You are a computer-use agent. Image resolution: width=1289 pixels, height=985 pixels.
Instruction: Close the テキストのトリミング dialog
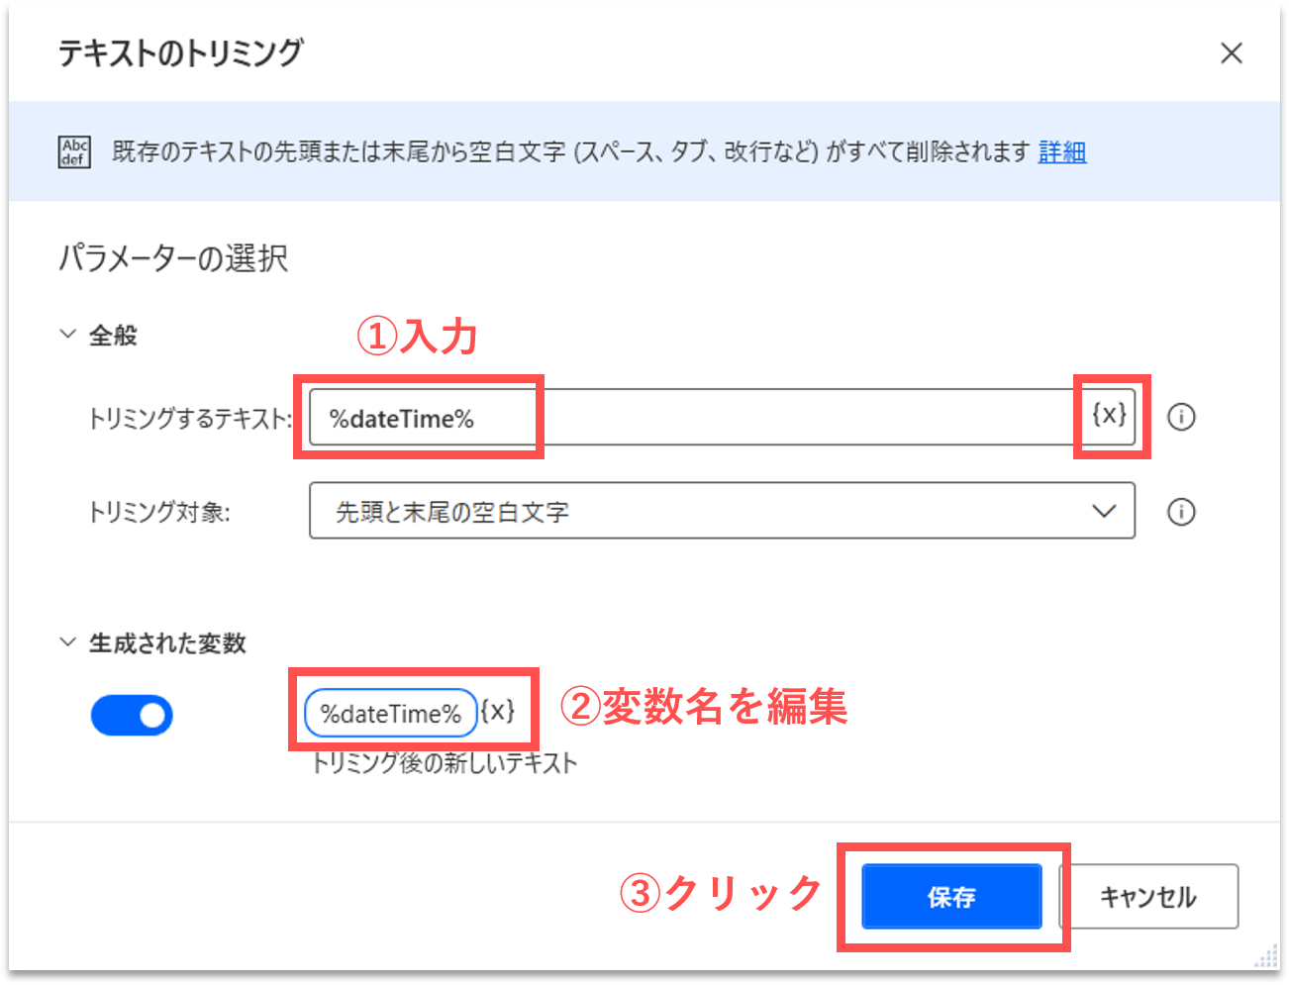point(1232,53)
